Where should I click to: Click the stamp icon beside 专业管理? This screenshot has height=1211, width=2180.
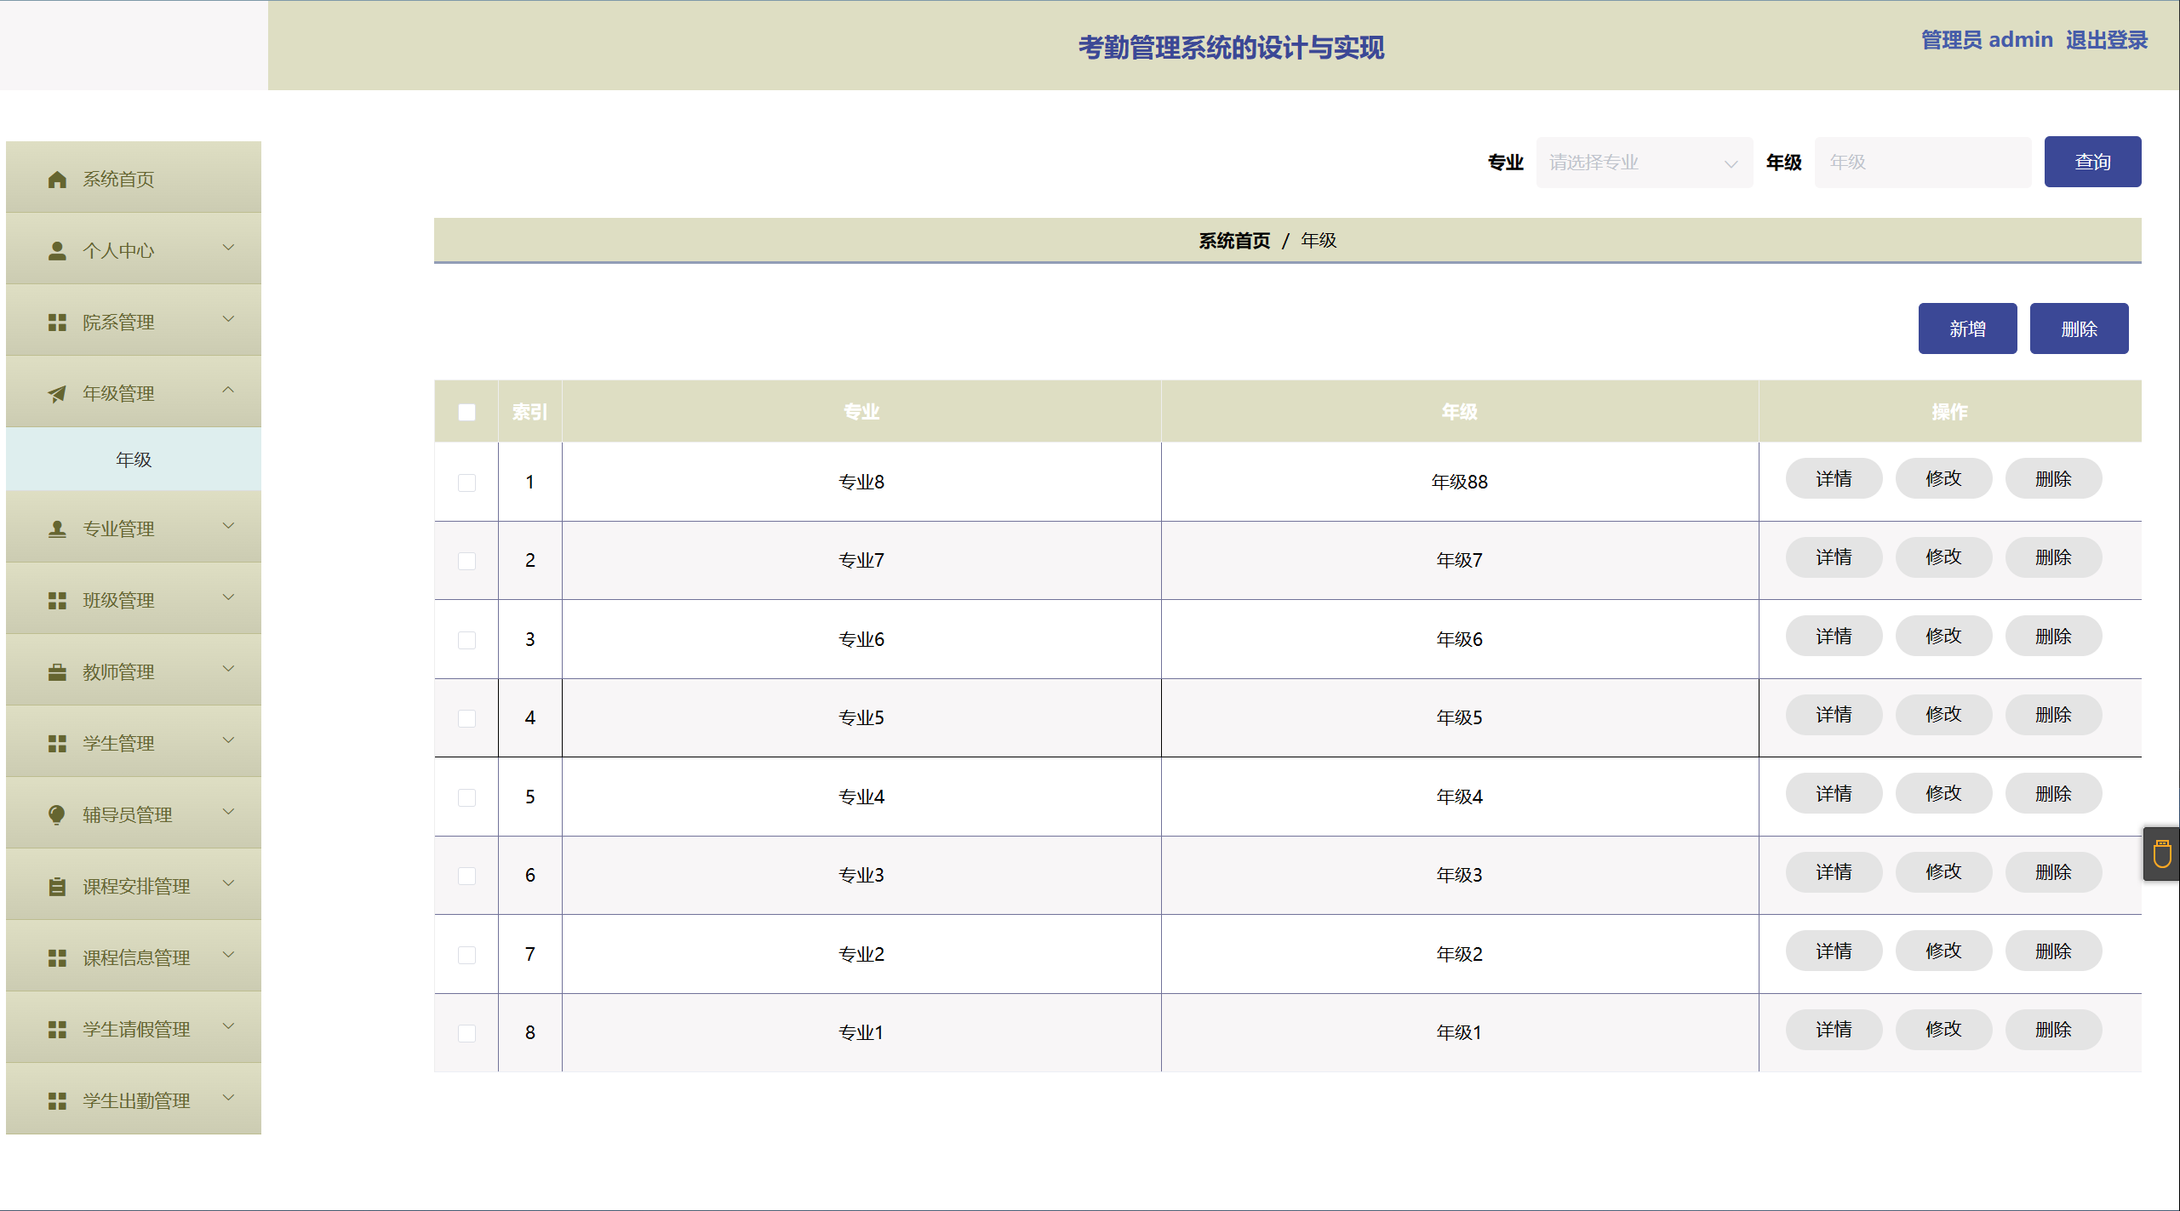(x=57, y=529)
